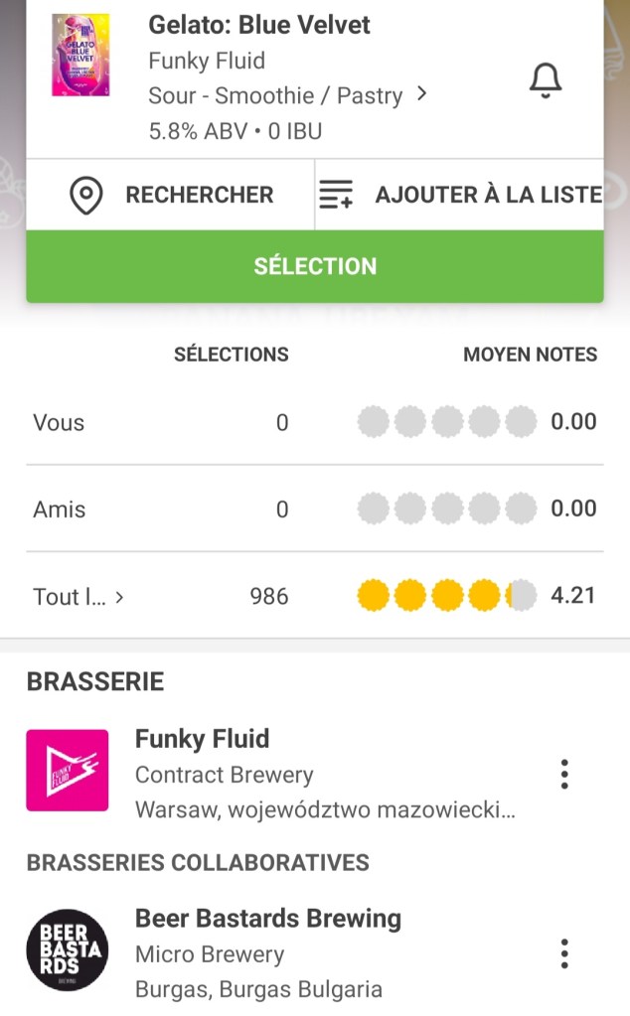
Task: Open the Funky Fluid brewery name link
Action: click(202, 739)
